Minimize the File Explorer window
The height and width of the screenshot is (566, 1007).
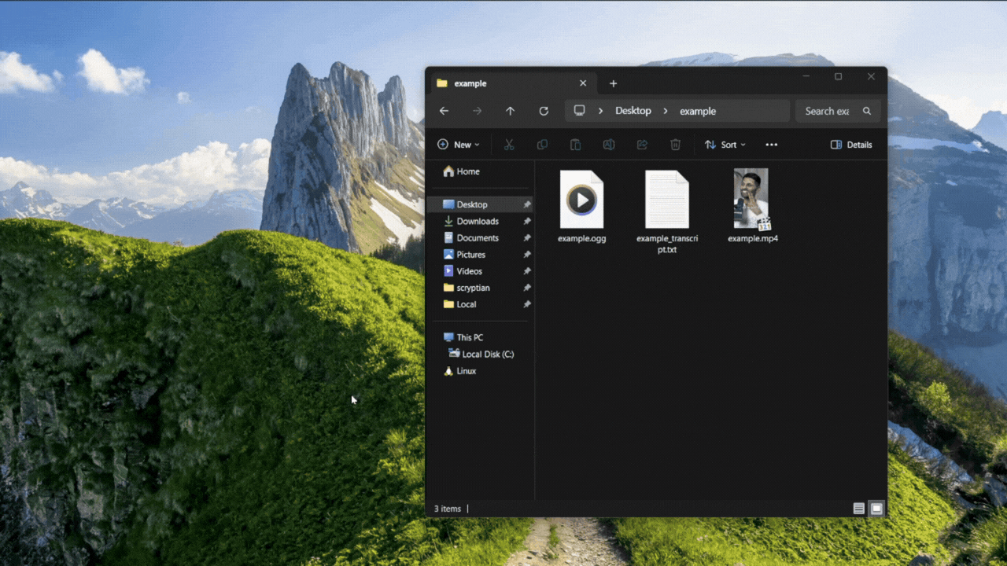[x=806, y=76]
